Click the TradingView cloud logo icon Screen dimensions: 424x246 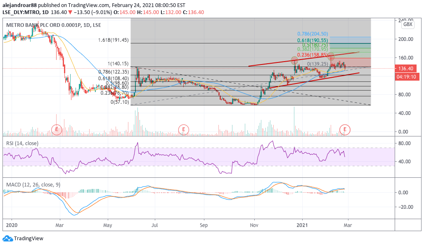[x=7, y=239]
